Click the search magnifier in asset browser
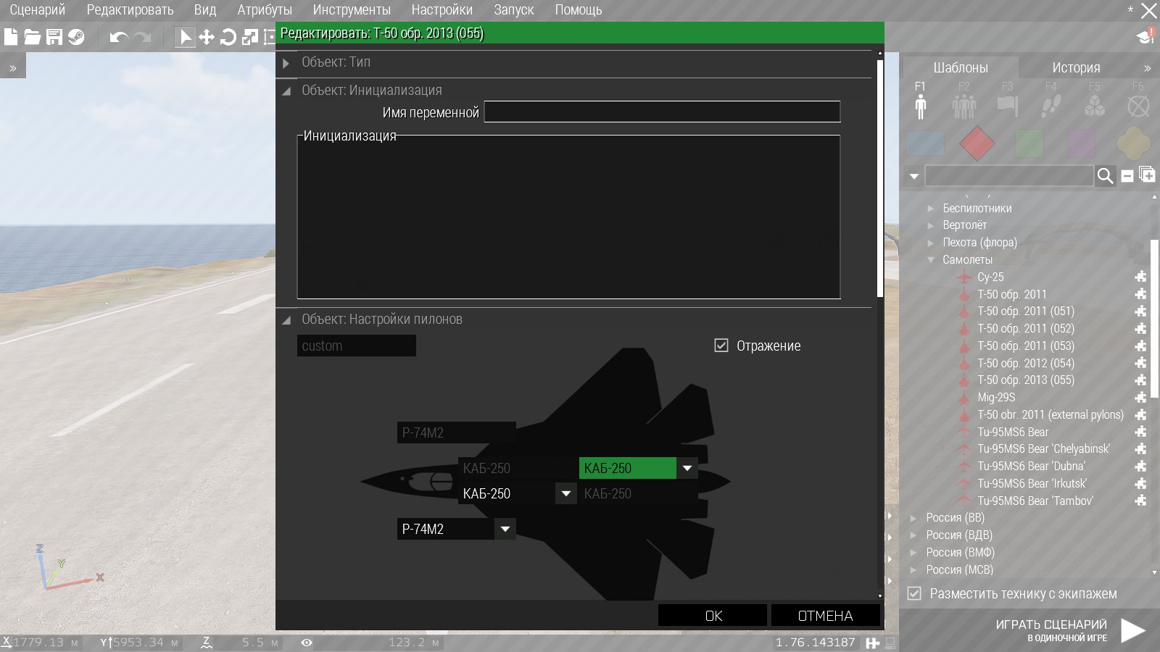Image resolution: width=1160 pixels, height=652 pixels. click(x=1105, y=176)
